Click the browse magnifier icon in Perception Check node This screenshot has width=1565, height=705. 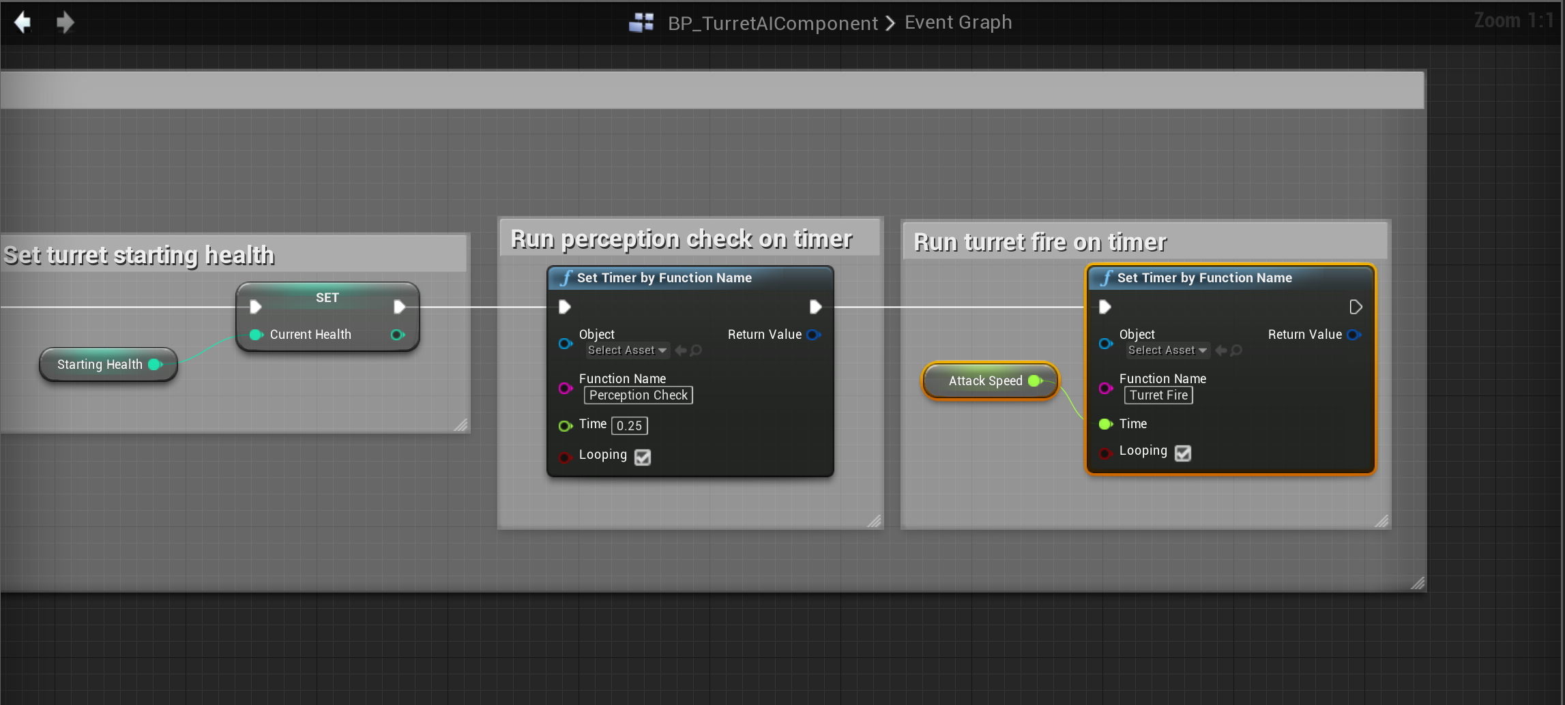point(696,350)
